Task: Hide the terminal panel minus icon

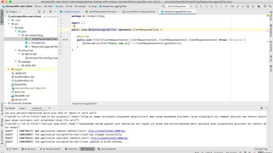Action: 267,108
